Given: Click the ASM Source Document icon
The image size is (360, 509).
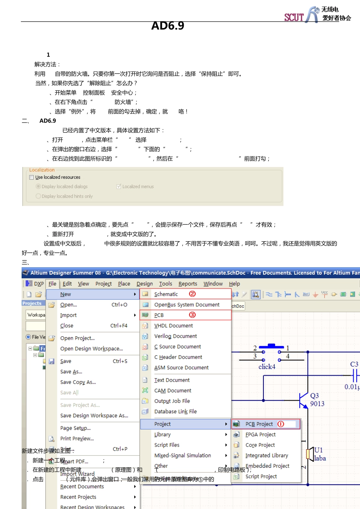Looking at the screenshot, I should click(x=145, y=368).
